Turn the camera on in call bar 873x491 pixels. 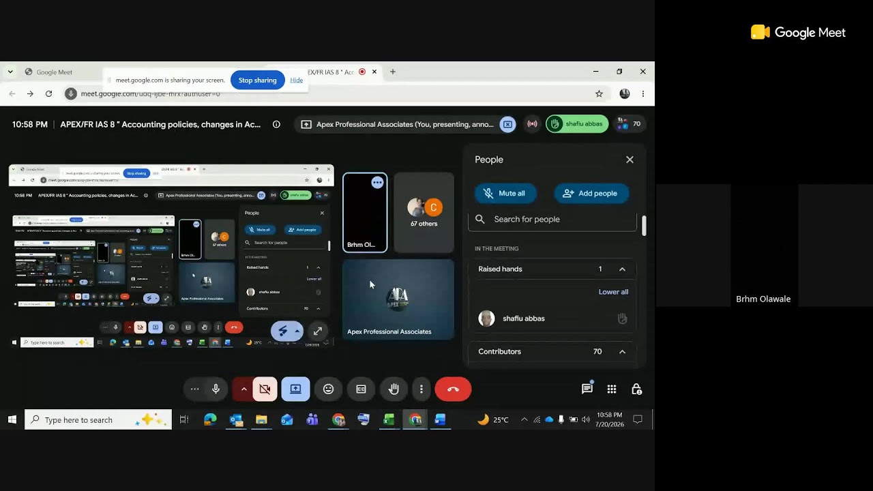pyautogui.click(x=265, y=389)
